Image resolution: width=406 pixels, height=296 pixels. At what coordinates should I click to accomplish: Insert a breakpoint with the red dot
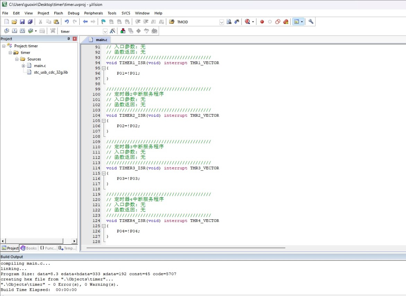[262, 22]
